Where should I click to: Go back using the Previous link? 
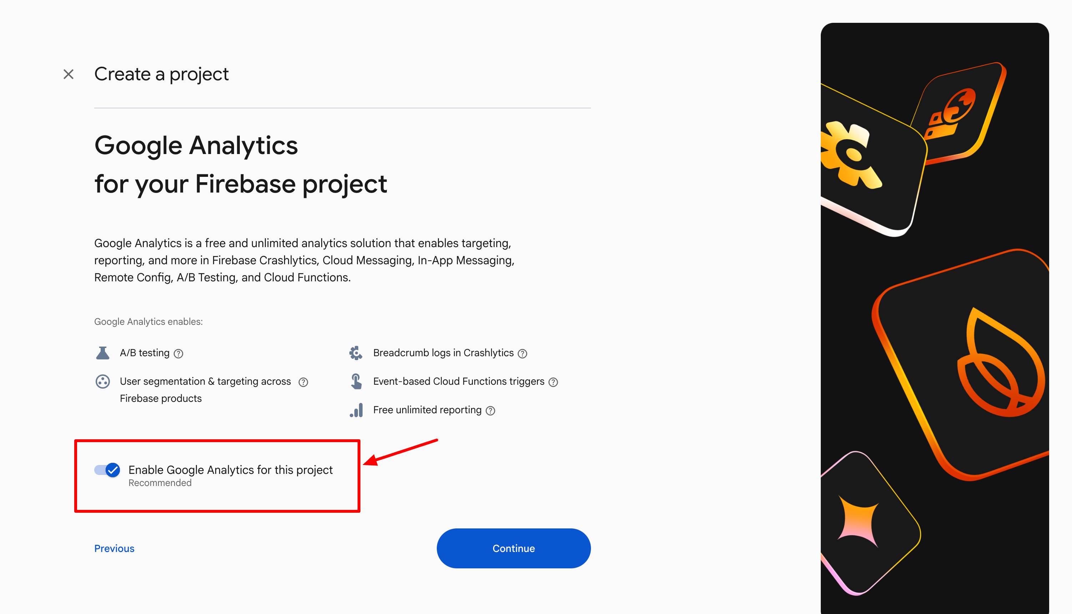click(115, 548)
